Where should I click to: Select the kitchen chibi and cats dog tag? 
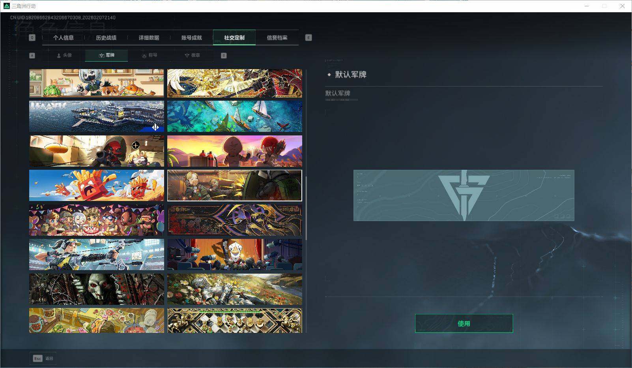pyautogui.click(x=97, y=83)
